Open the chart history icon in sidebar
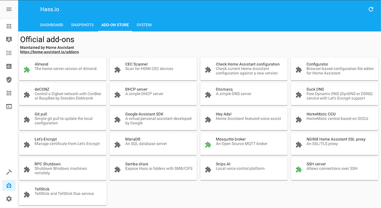381x208 pixels. click(9, 67)
